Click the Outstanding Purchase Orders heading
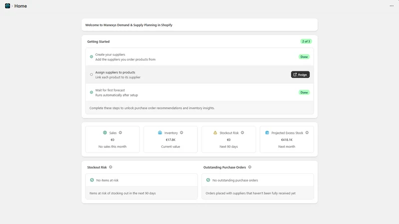Screen dimensions: 399x224 (225, 167)
